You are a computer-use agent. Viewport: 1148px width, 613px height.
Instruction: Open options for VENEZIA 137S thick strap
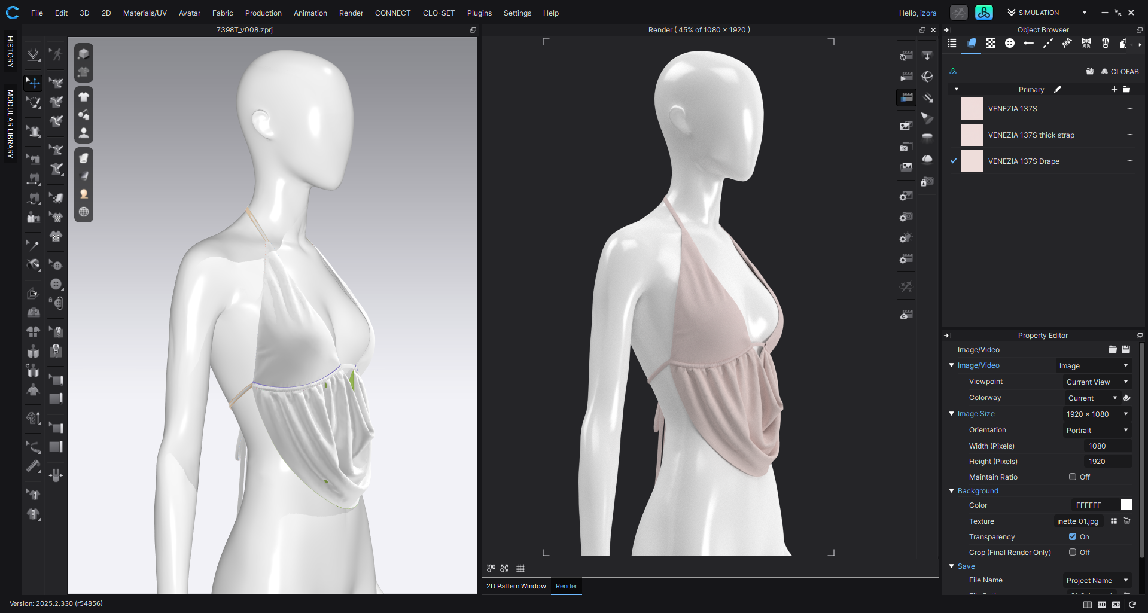1130,135
